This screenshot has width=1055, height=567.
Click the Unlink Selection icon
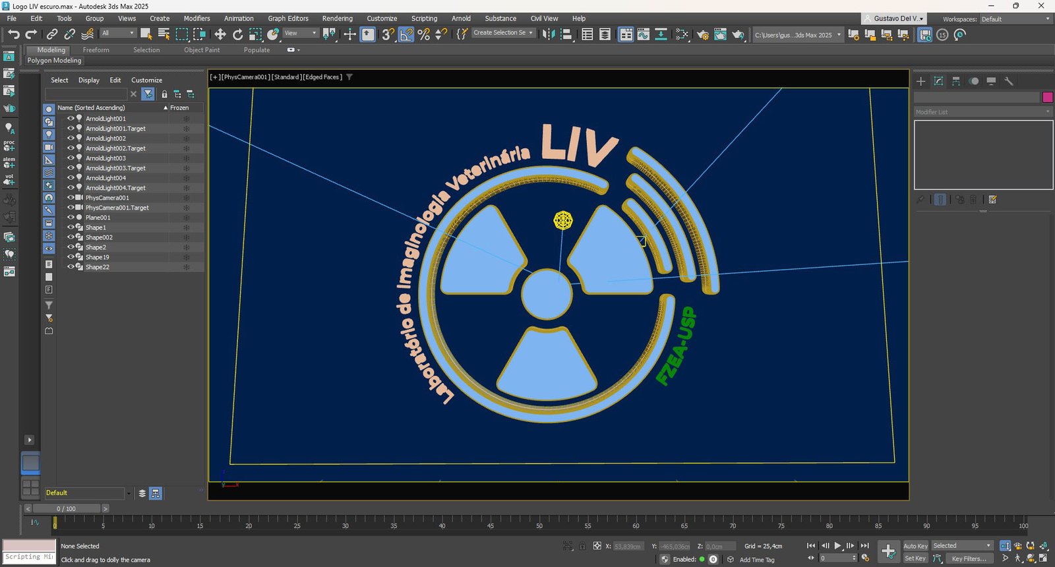69,34
